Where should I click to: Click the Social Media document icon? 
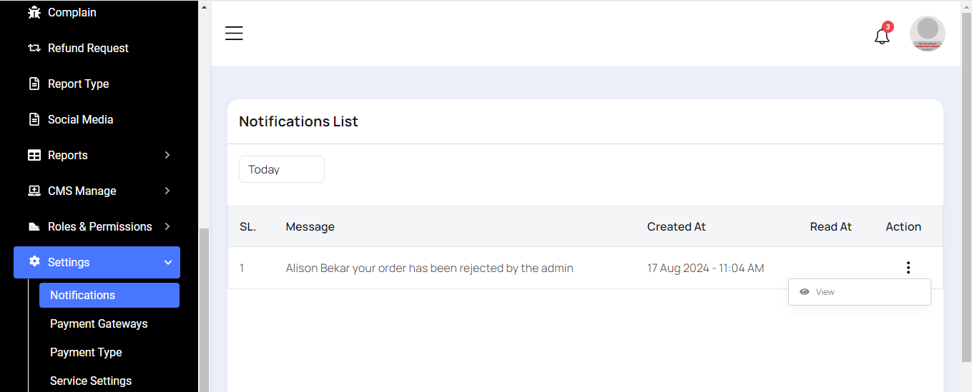(34, 119)
